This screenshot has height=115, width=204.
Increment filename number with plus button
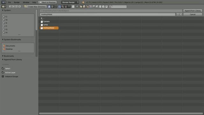pyautogui.click(x=181, y=14)
